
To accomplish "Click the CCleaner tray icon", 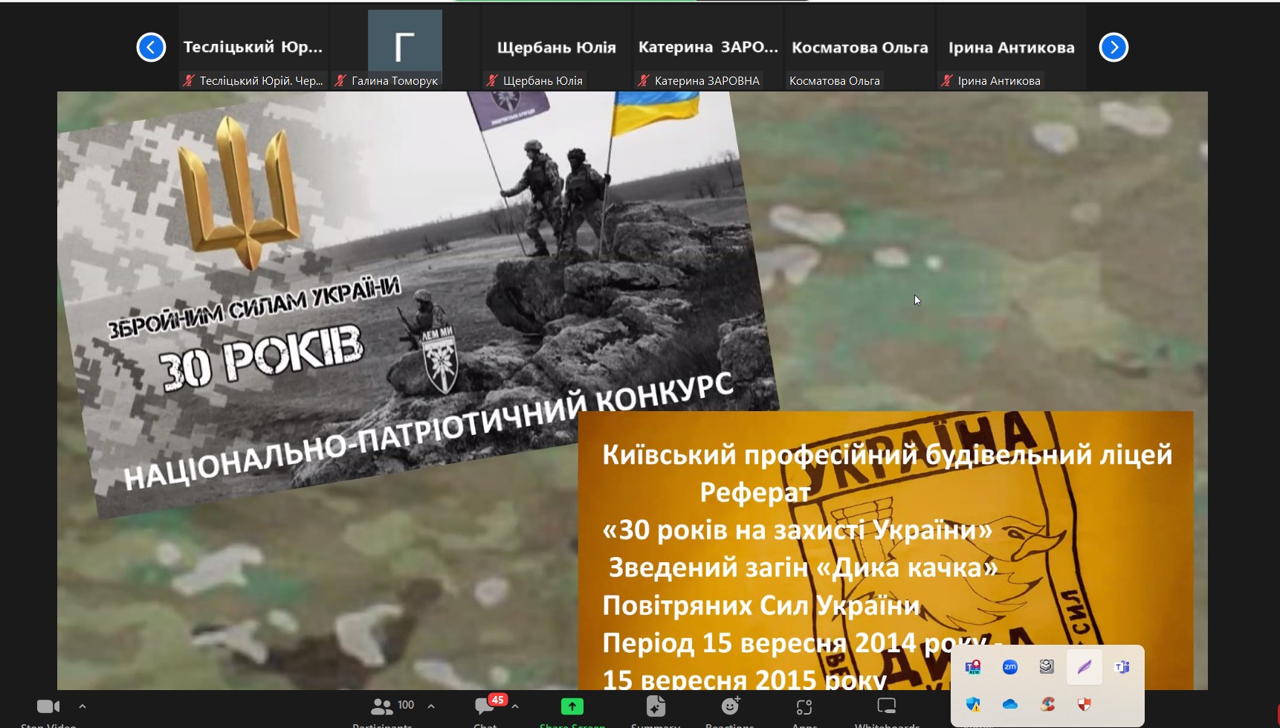I will [1047, 704].
